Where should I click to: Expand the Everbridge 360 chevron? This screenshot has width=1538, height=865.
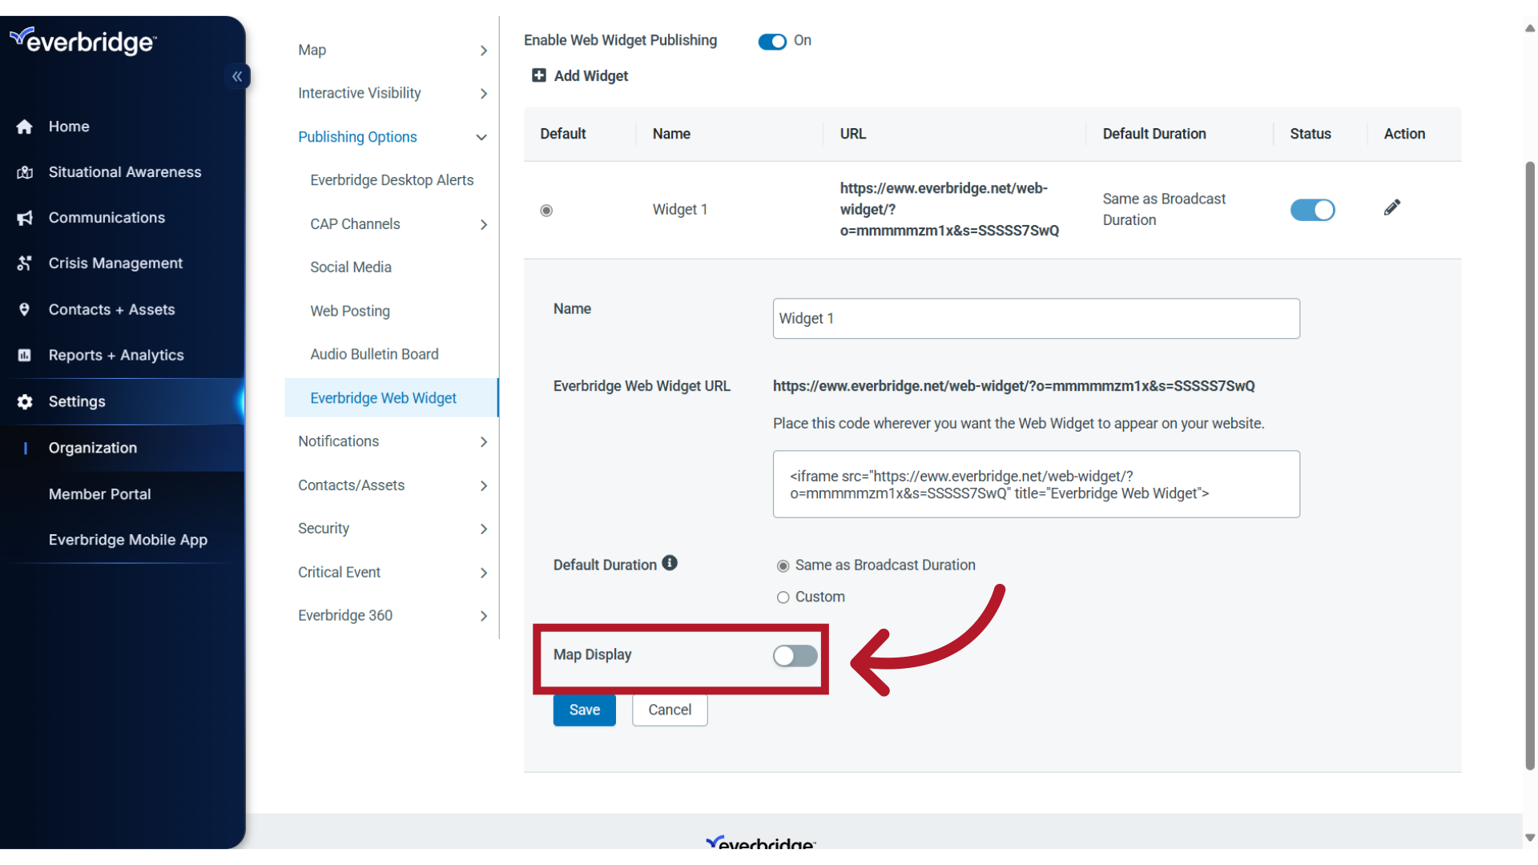[484, 617]
